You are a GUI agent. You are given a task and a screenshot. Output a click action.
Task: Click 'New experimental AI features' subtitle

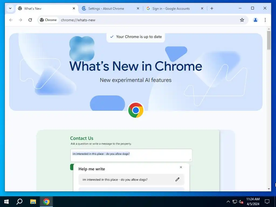(x=136, y=80)
